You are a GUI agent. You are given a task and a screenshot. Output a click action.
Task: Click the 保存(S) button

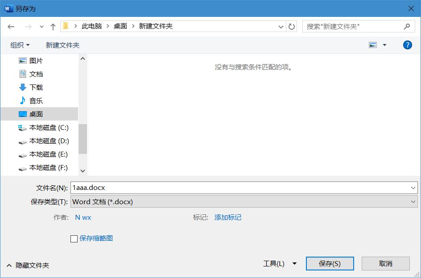click(x=330, y=263)
